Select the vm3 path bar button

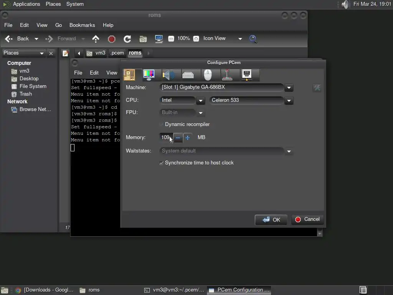(x=96, y=53)
